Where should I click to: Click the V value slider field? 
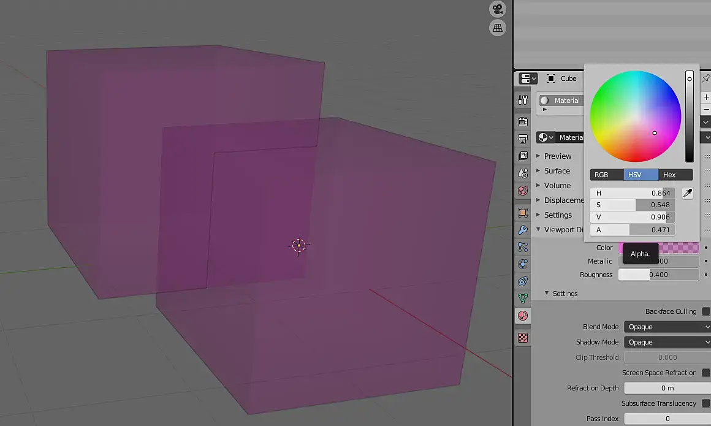(633, 217)
